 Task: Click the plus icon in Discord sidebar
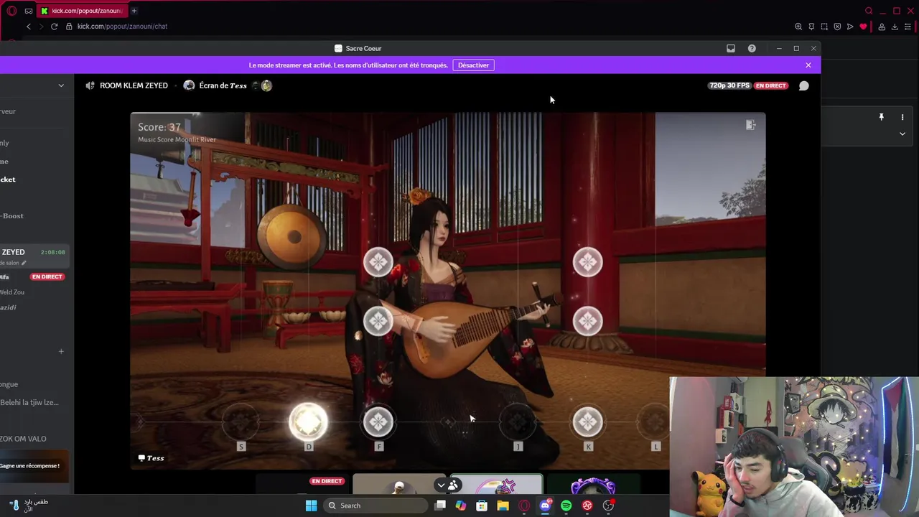pos(61,351)
